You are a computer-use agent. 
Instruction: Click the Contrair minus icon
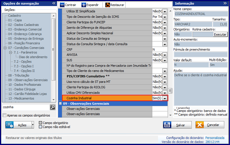(x=62, y=5)
